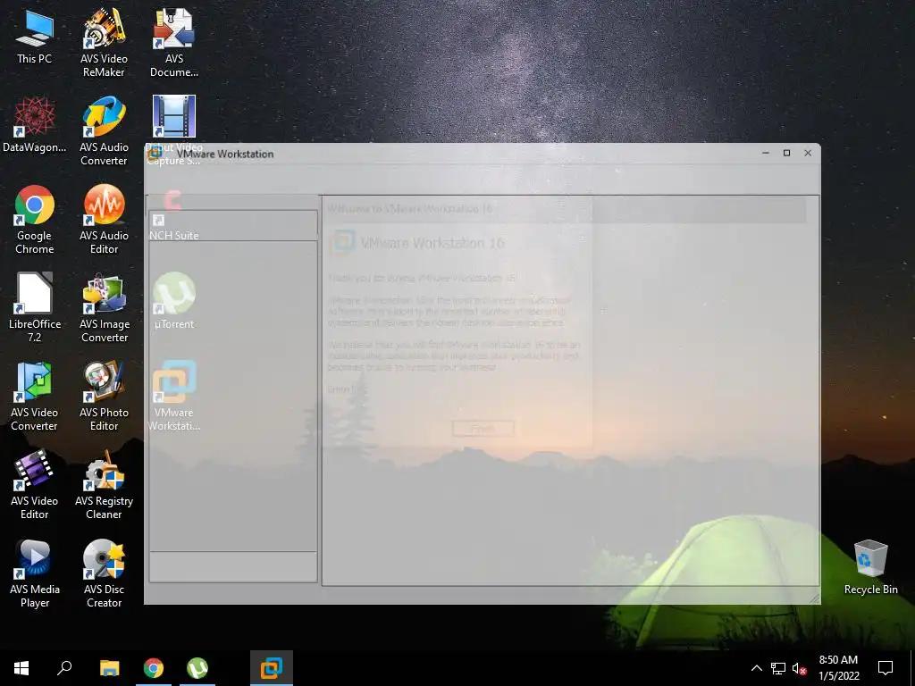The image size is (915, 686).
Task: Open the muted volume tray icon
Action: (x=799, y=668)
